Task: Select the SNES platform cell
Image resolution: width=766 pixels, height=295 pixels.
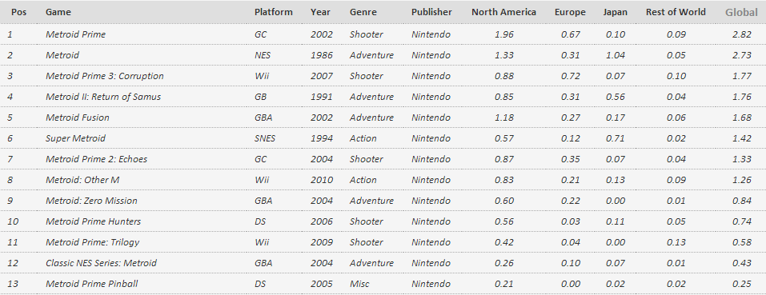Action: (x=265, y=138)
